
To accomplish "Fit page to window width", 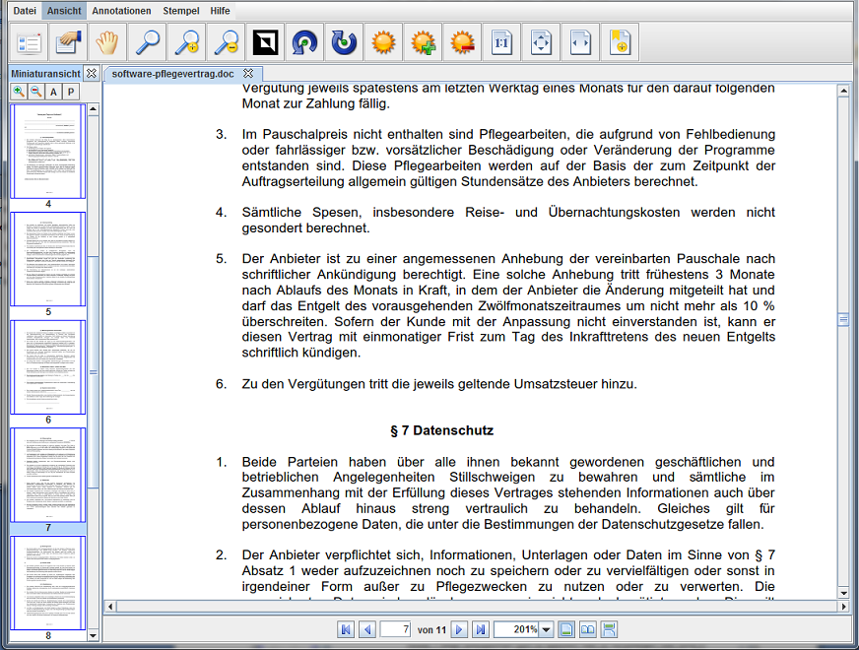I will 580,42.
